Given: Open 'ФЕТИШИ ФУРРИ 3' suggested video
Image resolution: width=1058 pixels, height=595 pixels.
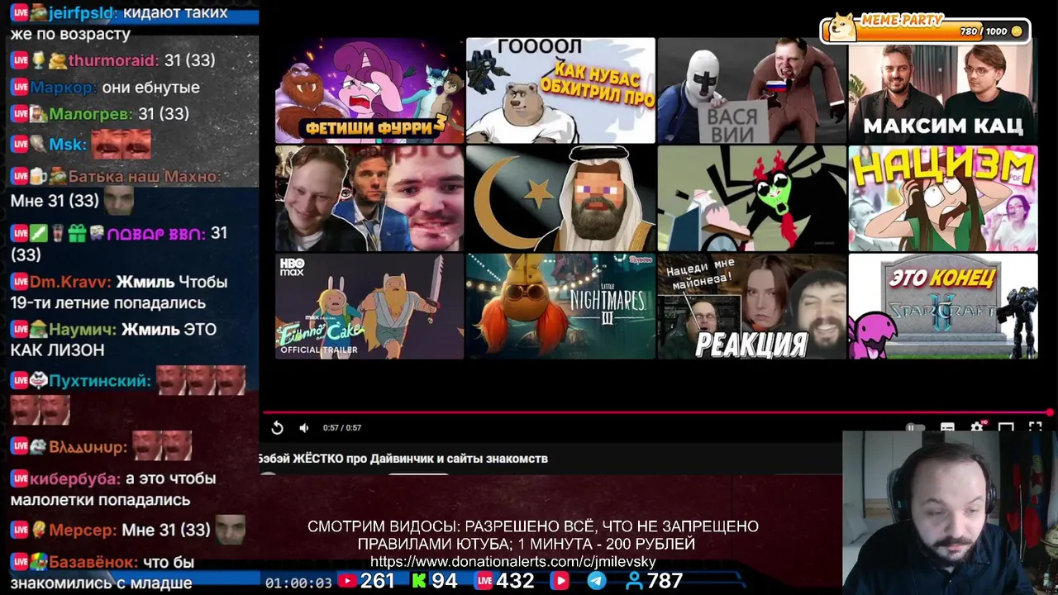Looking at the screenshot, I should tap(369, 91).
